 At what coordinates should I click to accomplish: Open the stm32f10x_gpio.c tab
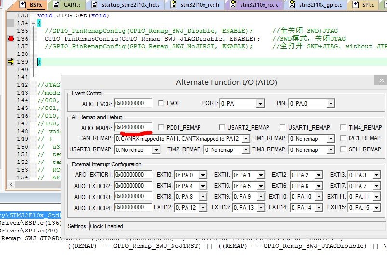317,5
